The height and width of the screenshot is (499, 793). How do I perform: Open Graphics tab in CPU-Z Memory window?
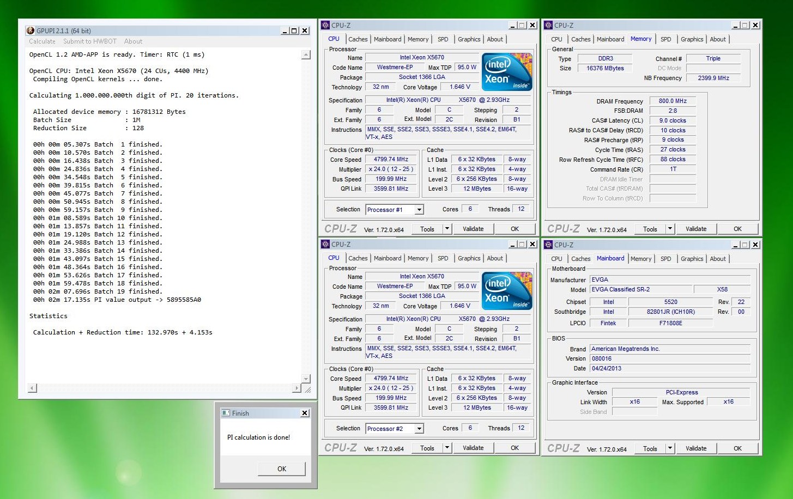pos(692,39)
